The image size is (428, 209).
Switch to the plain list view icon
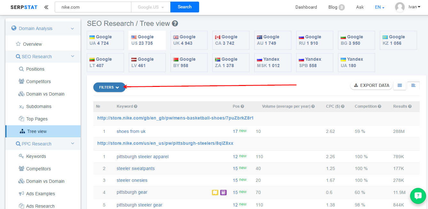pyautogui.click(x=400, y=85)
